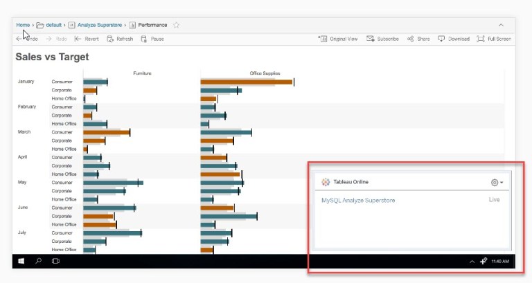Mark Performance view as favorite star
Viewport: 532px width, 283px height.
[176, 25]
